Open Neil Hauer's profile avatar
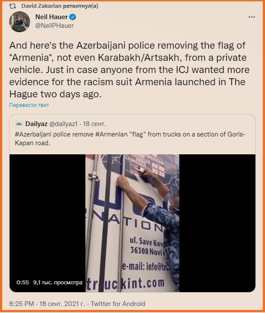The image size is (265, 313). 20,22
